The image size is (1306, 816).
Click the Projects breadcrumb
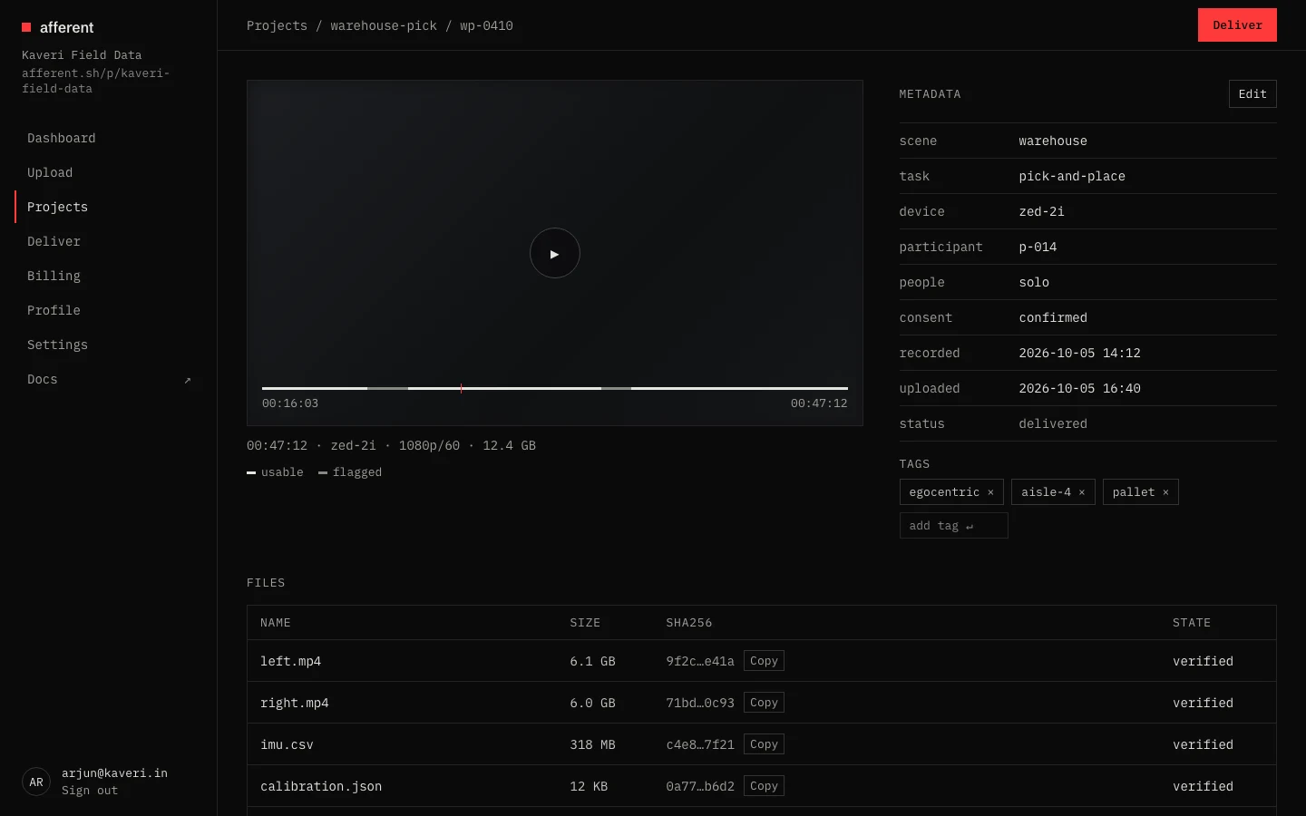[277, 25]
